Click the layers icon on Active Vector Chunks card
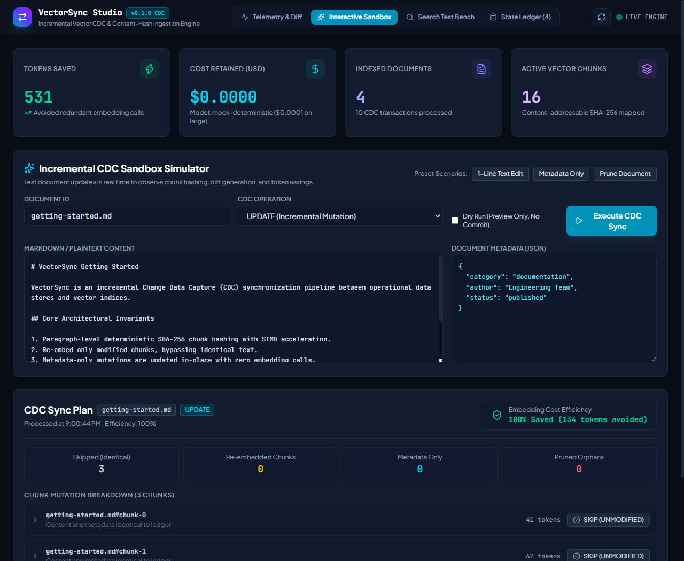 pyautogui.click(x=647, y=69)
